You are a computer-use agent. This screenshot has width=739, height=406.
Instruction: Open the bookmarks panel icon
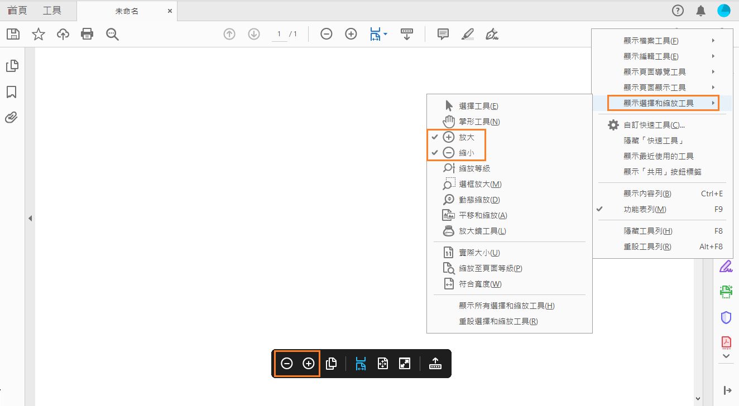pos(13,91)
